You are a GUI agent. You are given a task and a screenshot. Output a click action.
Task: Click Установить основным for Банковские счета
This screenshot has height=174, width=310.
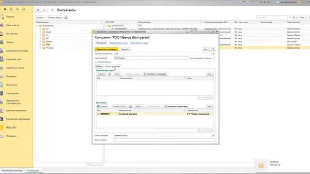(155, 74)
